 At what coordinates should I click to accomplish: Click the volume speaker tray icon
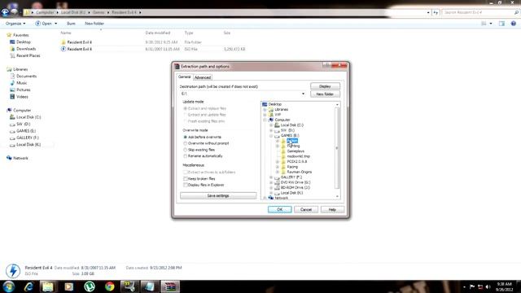point(488,286)
